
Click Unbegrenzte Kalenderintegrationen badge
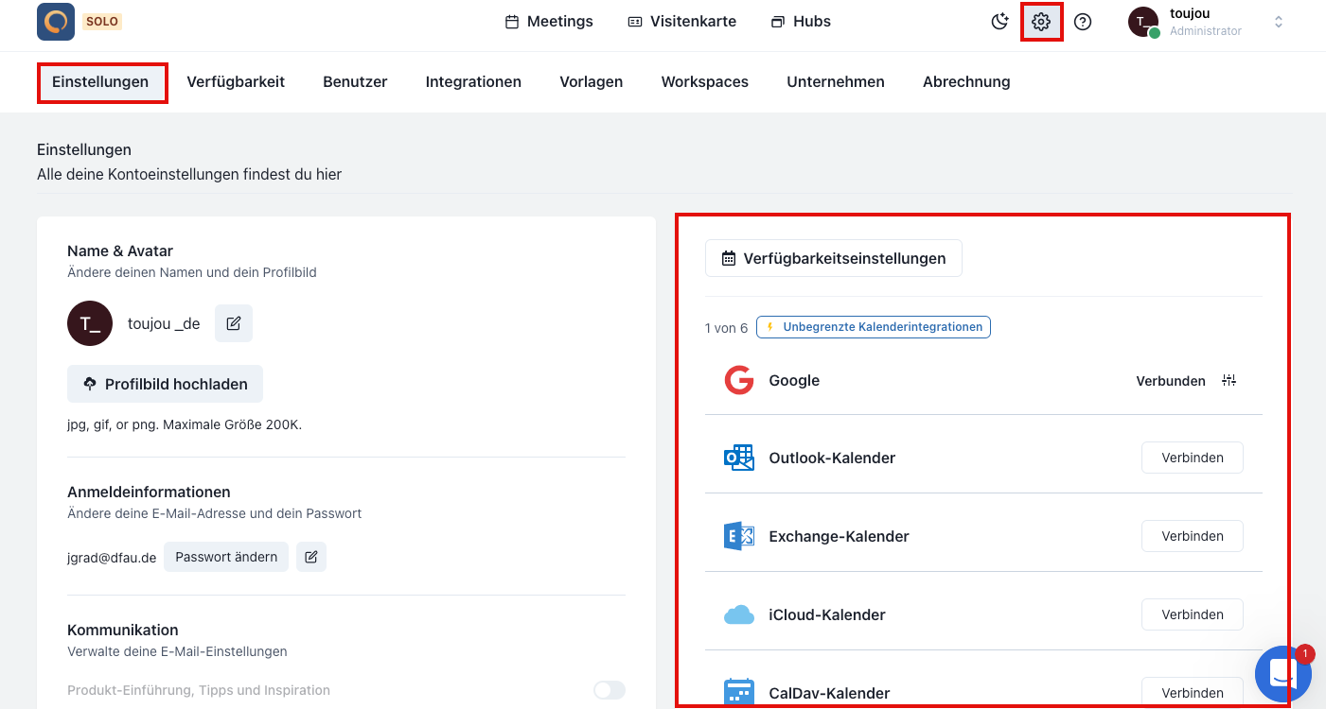point(873,327)
